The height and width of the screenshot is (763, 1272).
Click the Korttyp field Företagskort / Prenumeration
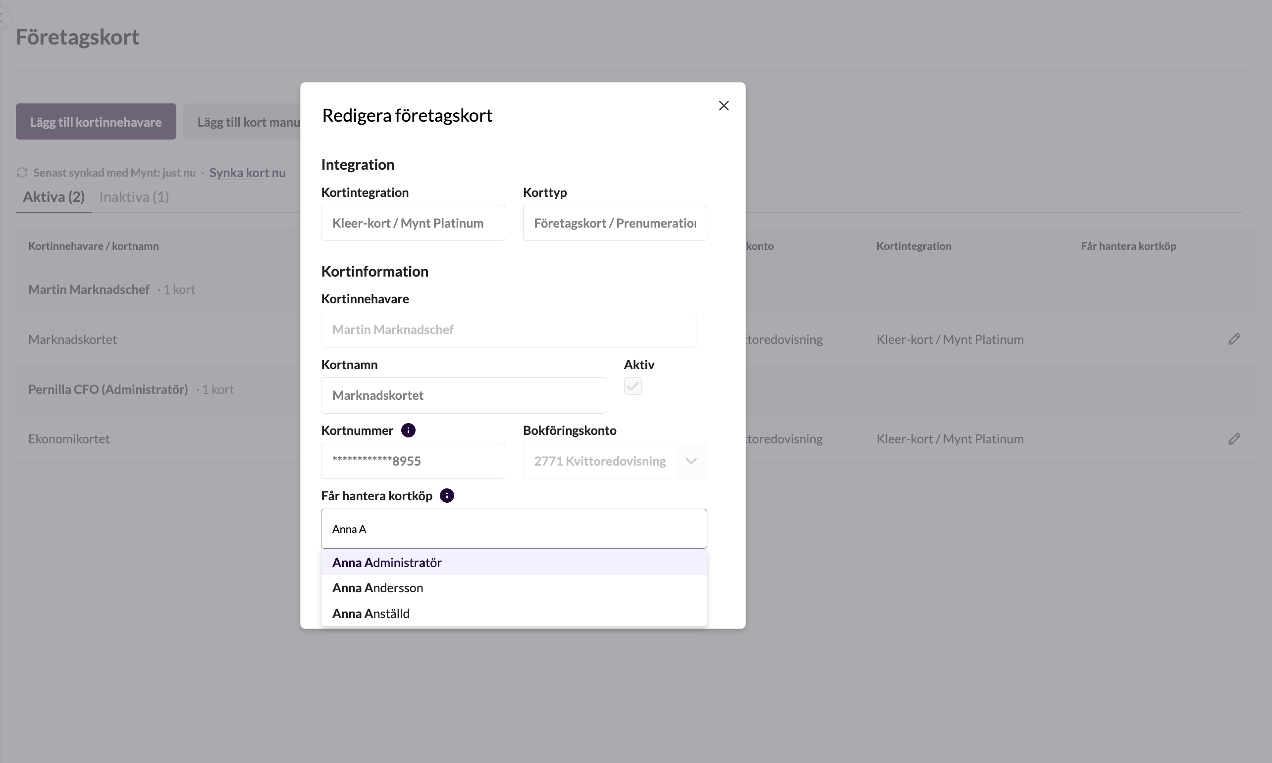coord(615,223)
